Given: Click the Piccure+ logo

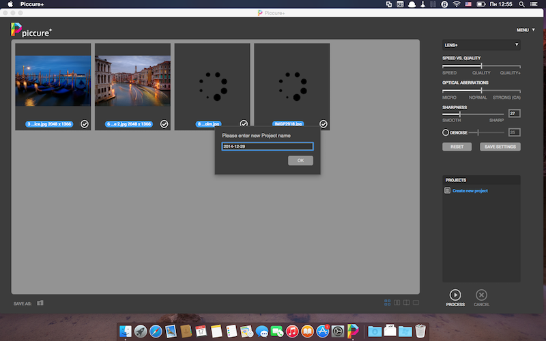Looking at the screenshot, I should tap(31, 30).
